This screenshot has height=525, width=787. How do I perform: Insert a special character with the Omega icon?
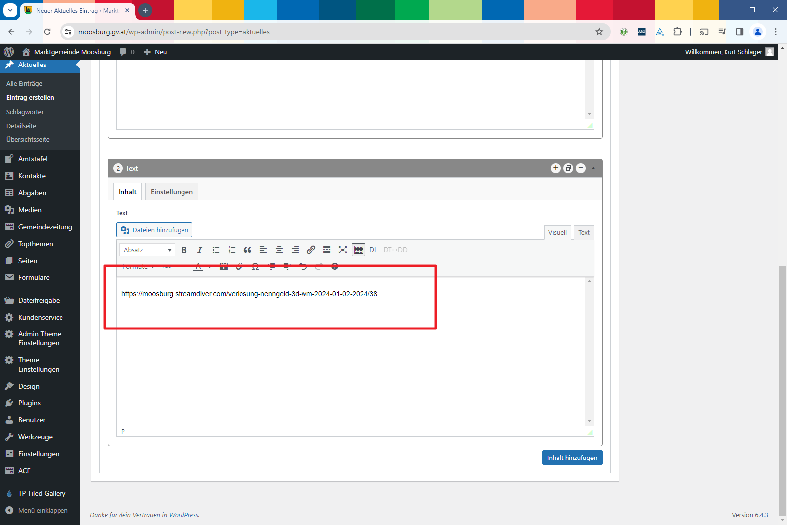click(255, 267)
